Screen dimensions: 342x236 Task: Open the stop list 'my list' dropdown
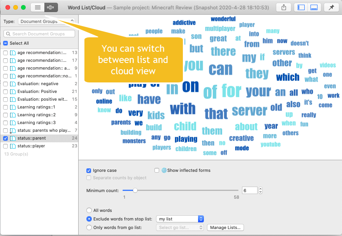point(180,219)
